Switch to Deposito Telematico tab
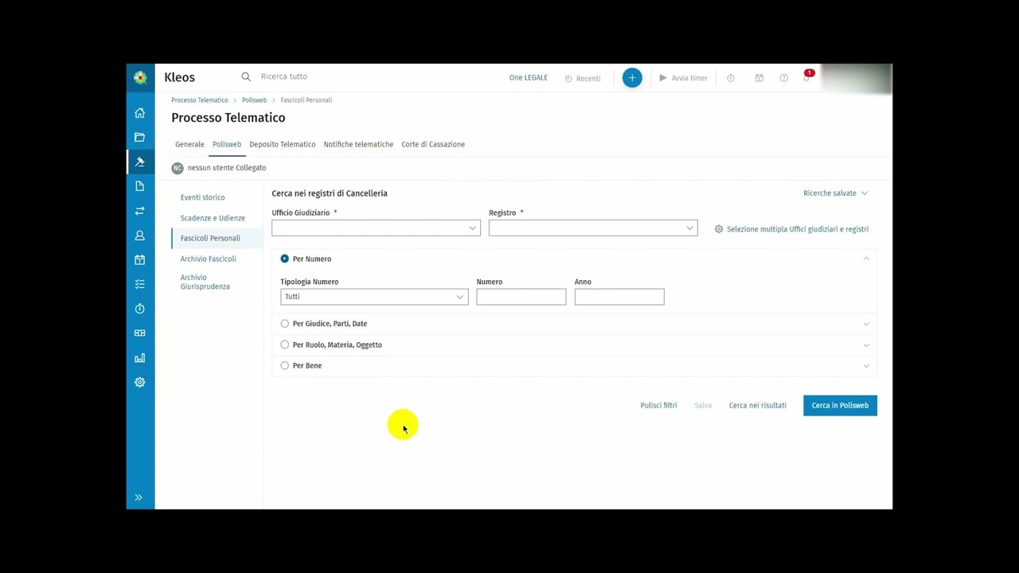The width and height of the screenshot is (1019, 573). pyautogui.click(x=283, y=144)
